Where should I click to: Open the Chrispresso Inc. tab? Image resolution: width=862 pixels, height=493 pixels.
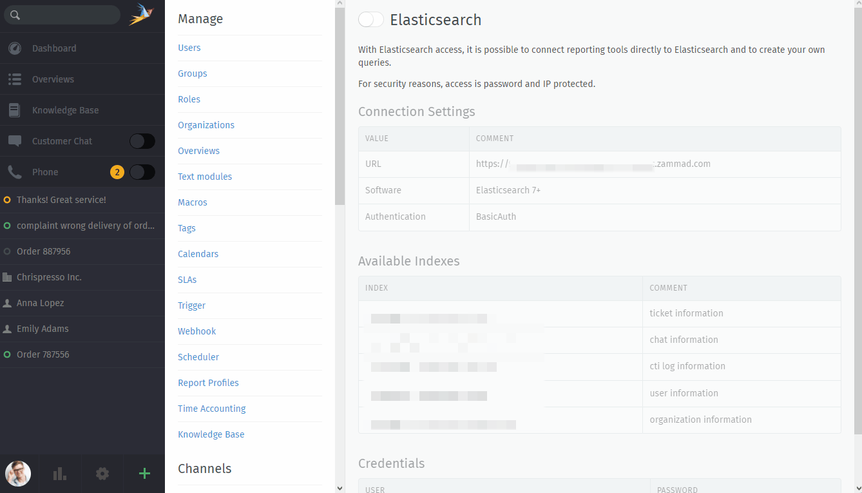tap(82, 277)
